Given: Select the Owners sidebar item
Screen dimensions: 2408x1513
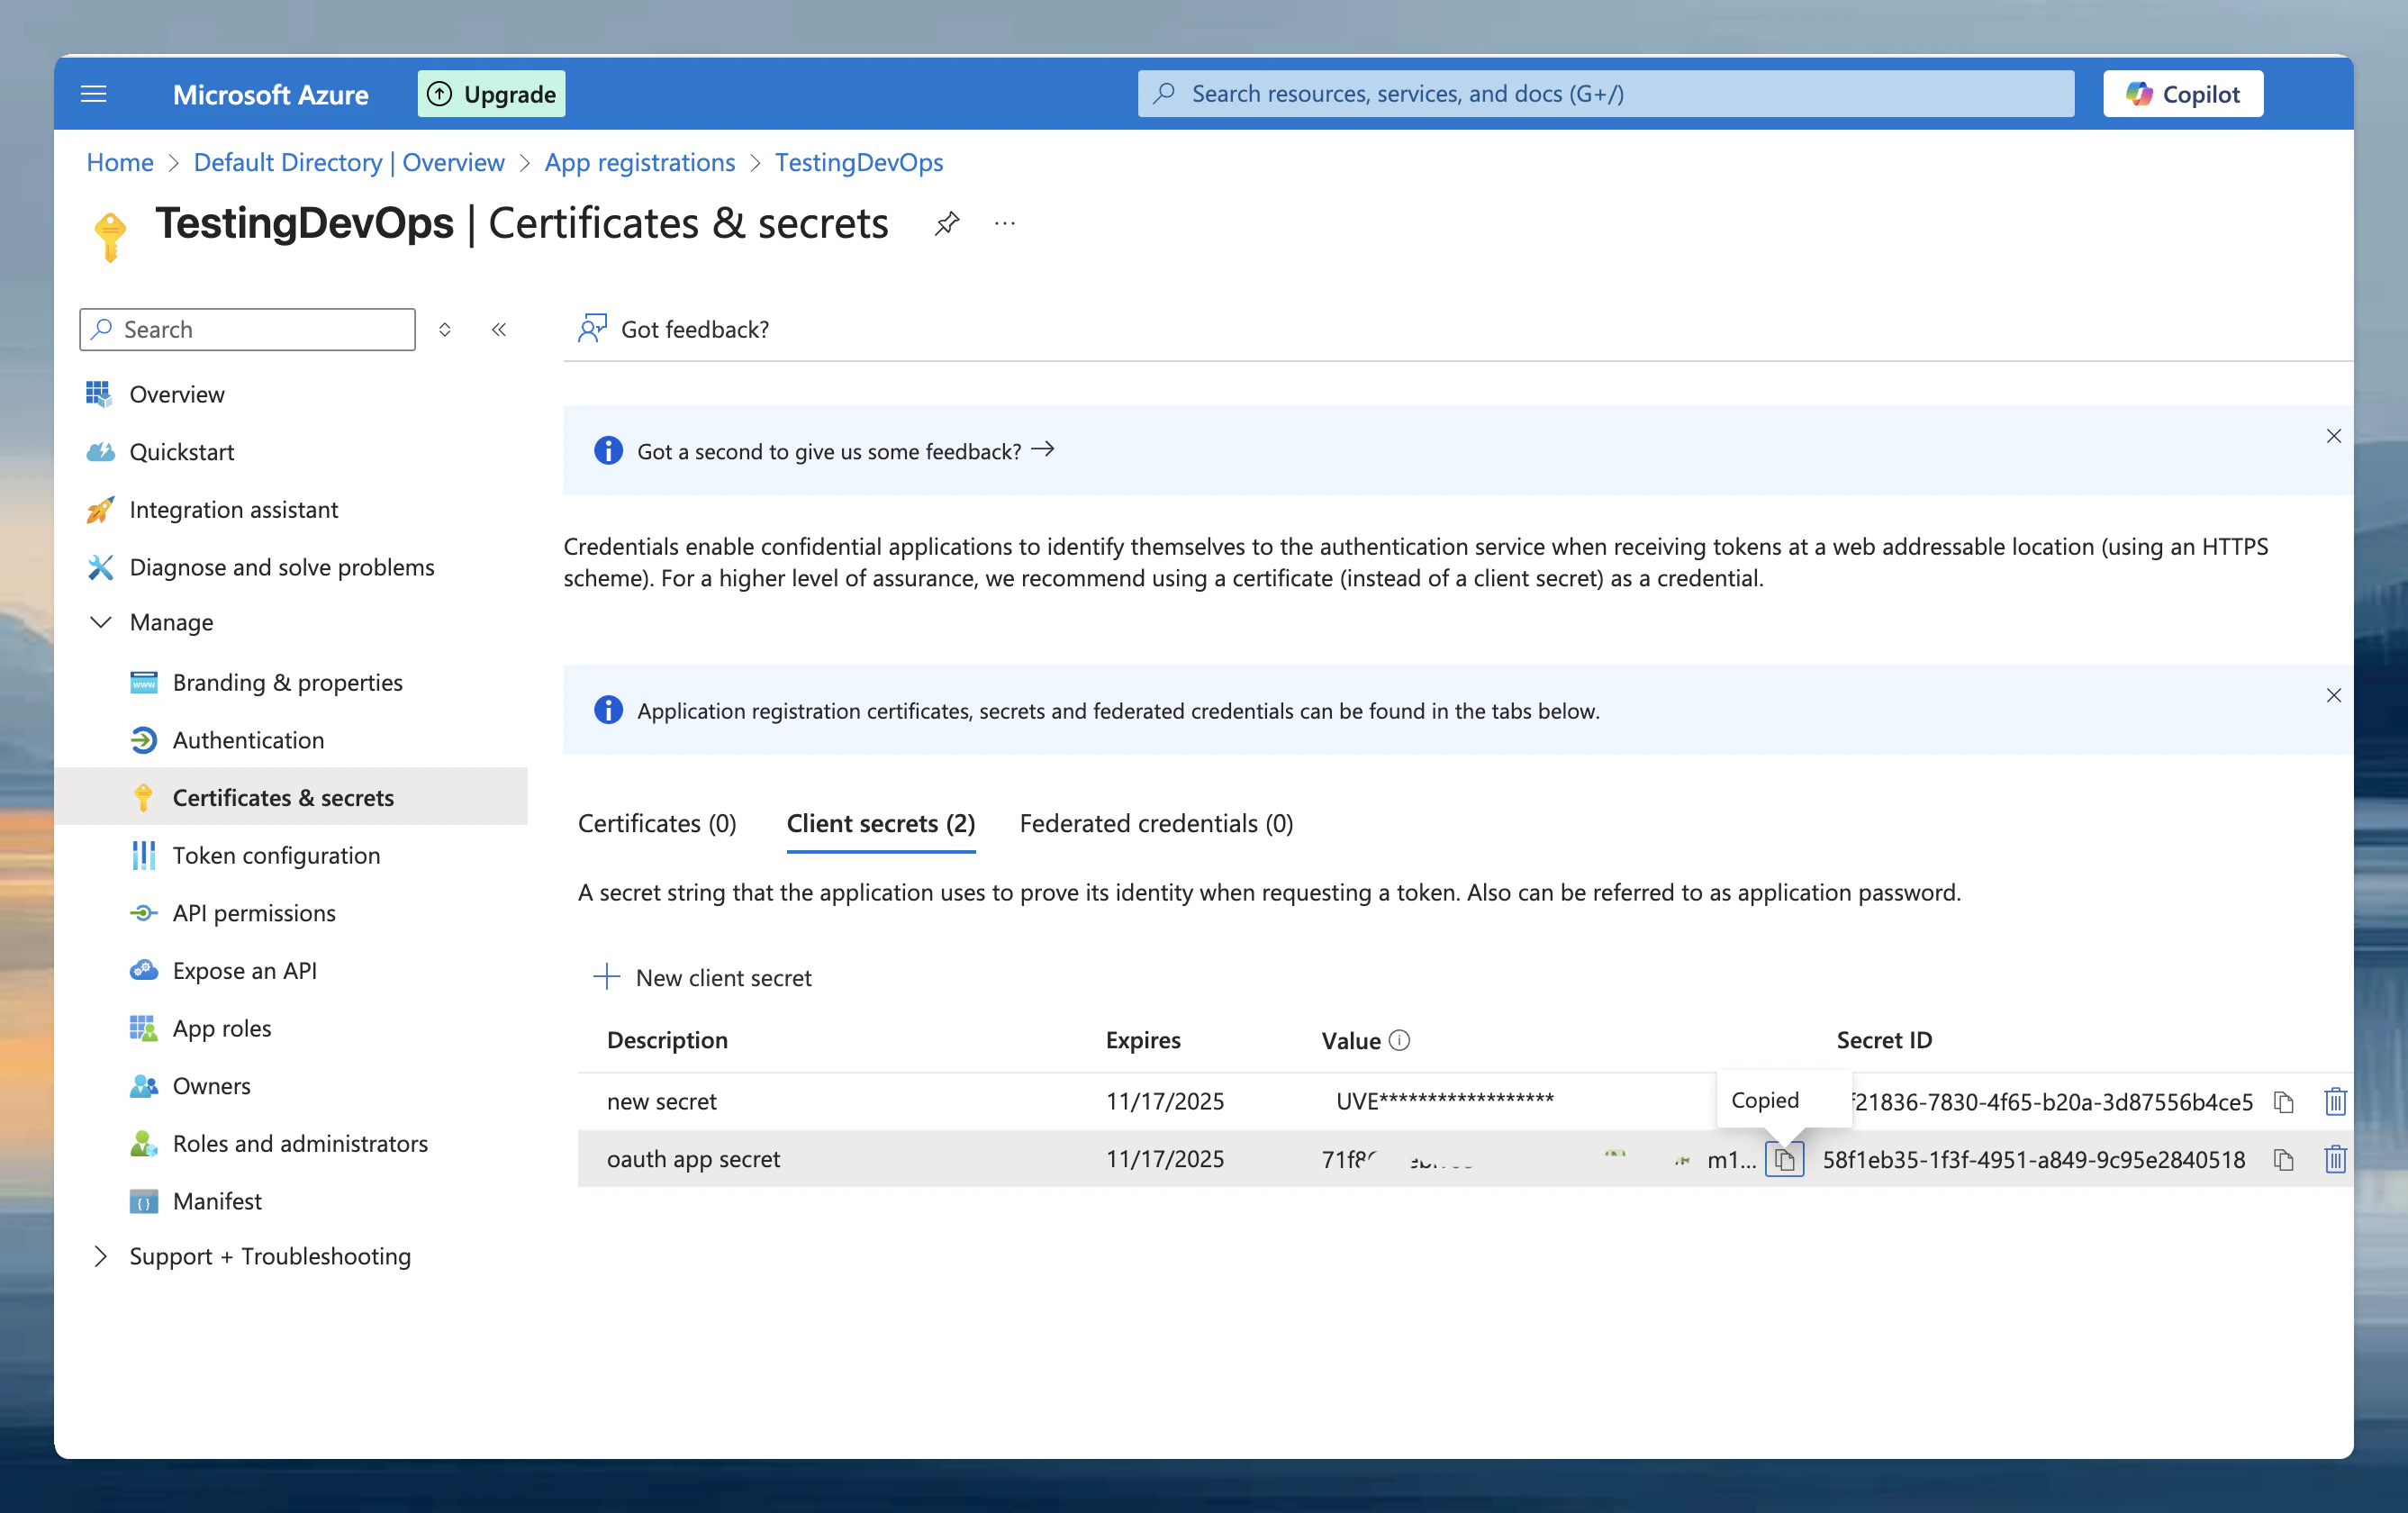Looking at the screenshot, I should pos(211,1085).
